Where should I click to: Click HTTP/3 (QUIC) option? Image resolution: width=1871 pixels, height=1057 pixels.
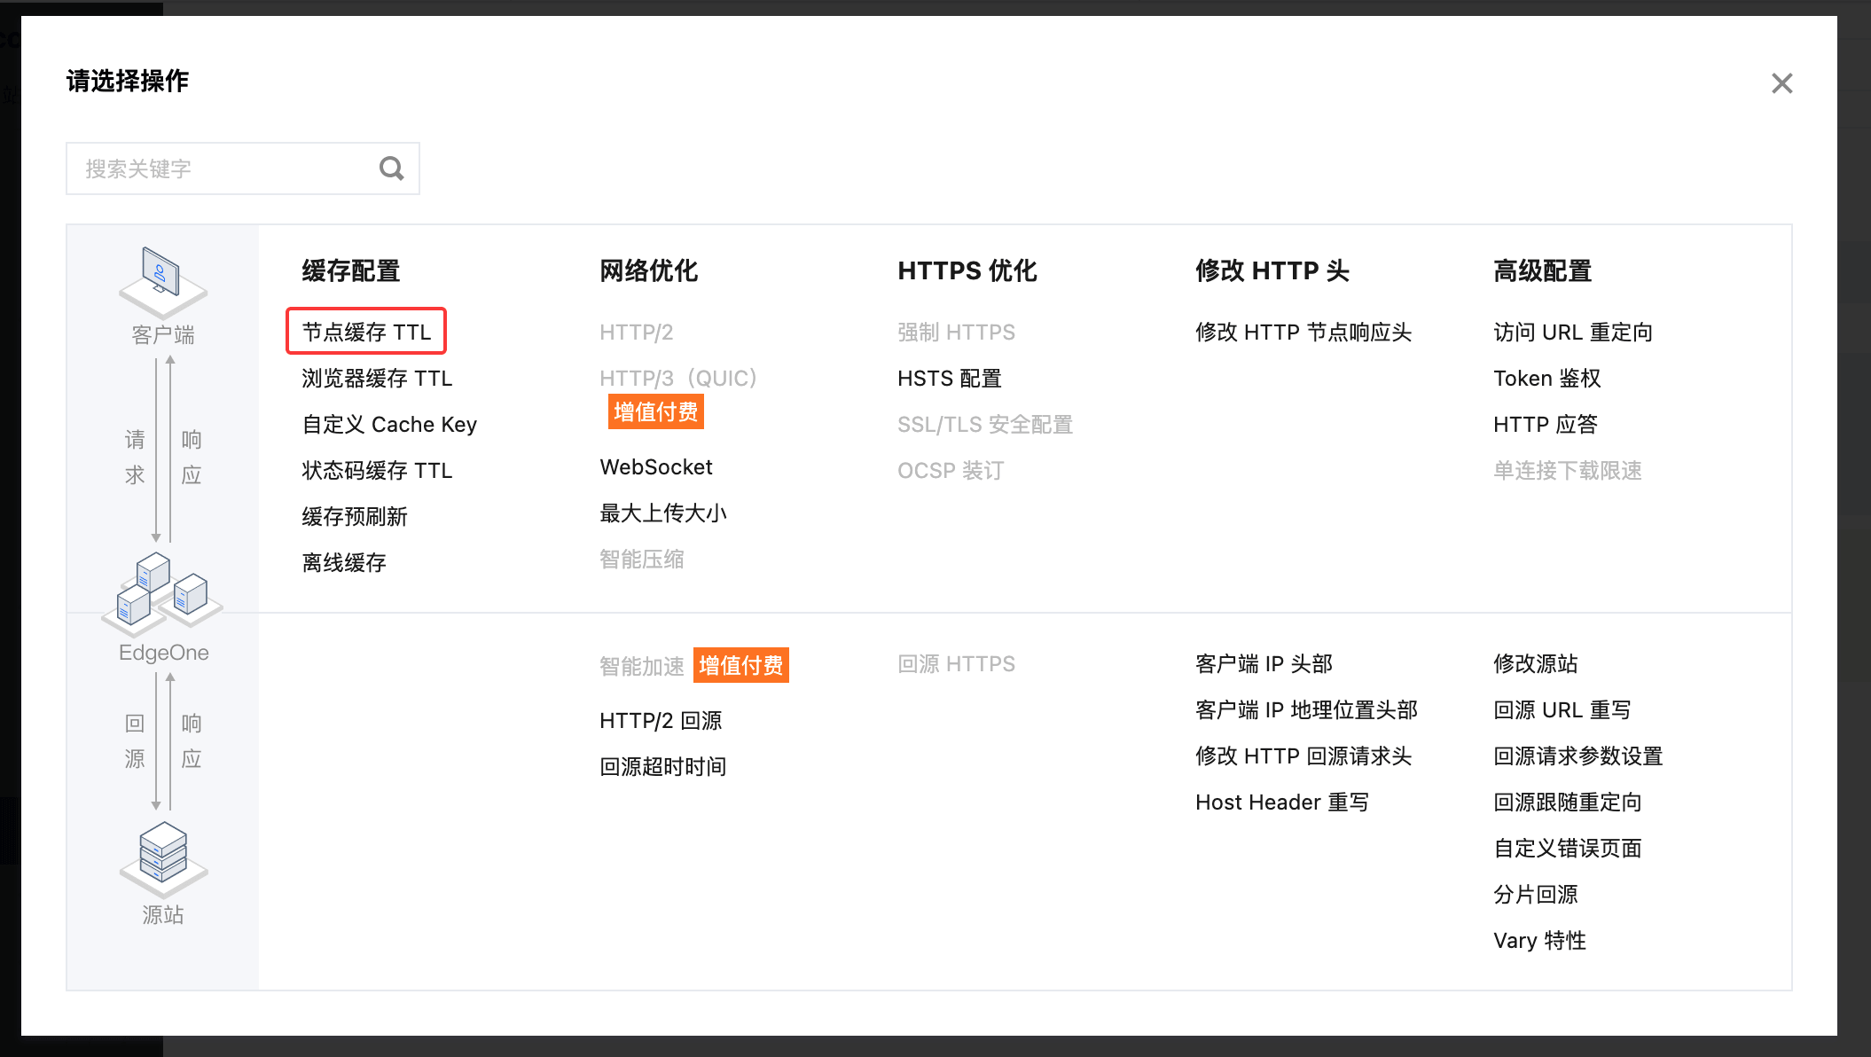point(678,379)
